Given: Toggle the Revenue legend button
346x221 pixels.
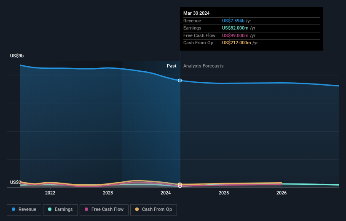Looking at the screenshot, I should click(x=24, y=210).
